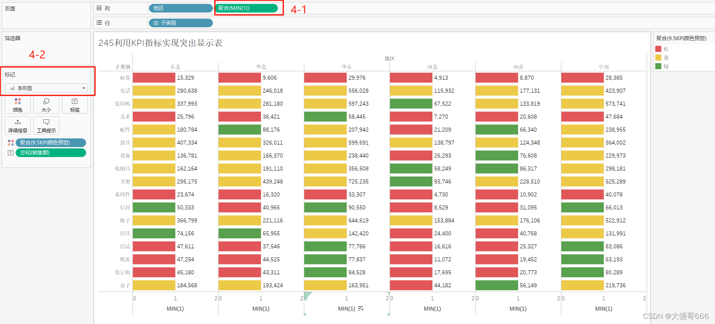
Task: Click the green (绿) legend color swatch
Action: [x=658, y=66]
